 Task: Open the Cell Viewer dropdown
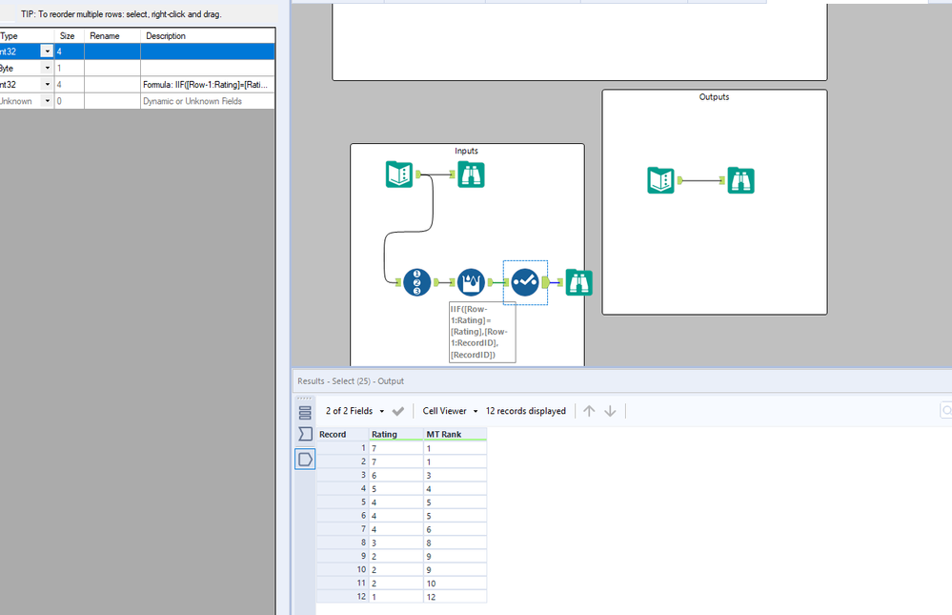pos(451,411)
